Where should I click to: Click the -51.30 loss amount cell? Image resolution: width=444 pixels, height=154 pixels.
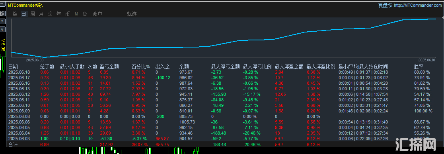coord(106,139)
